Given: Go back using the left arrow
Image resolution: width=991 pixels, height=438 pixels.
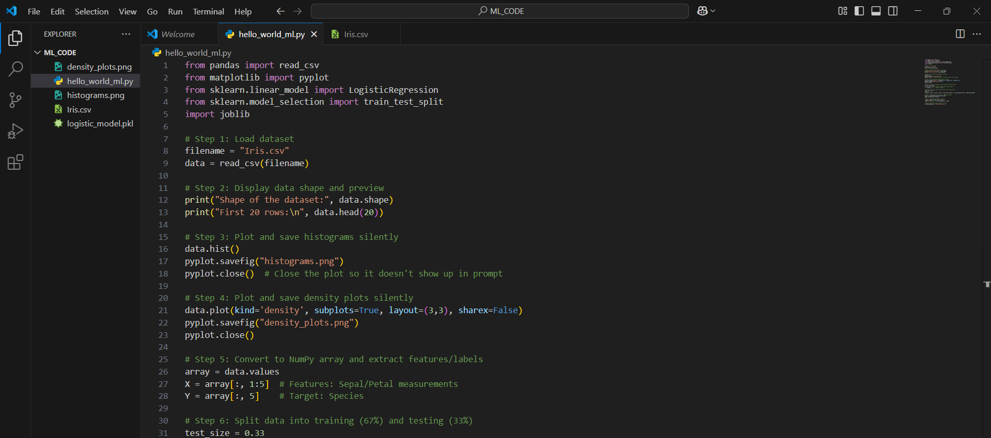Looking at the screenshot, I should click(x=280, y=11).
